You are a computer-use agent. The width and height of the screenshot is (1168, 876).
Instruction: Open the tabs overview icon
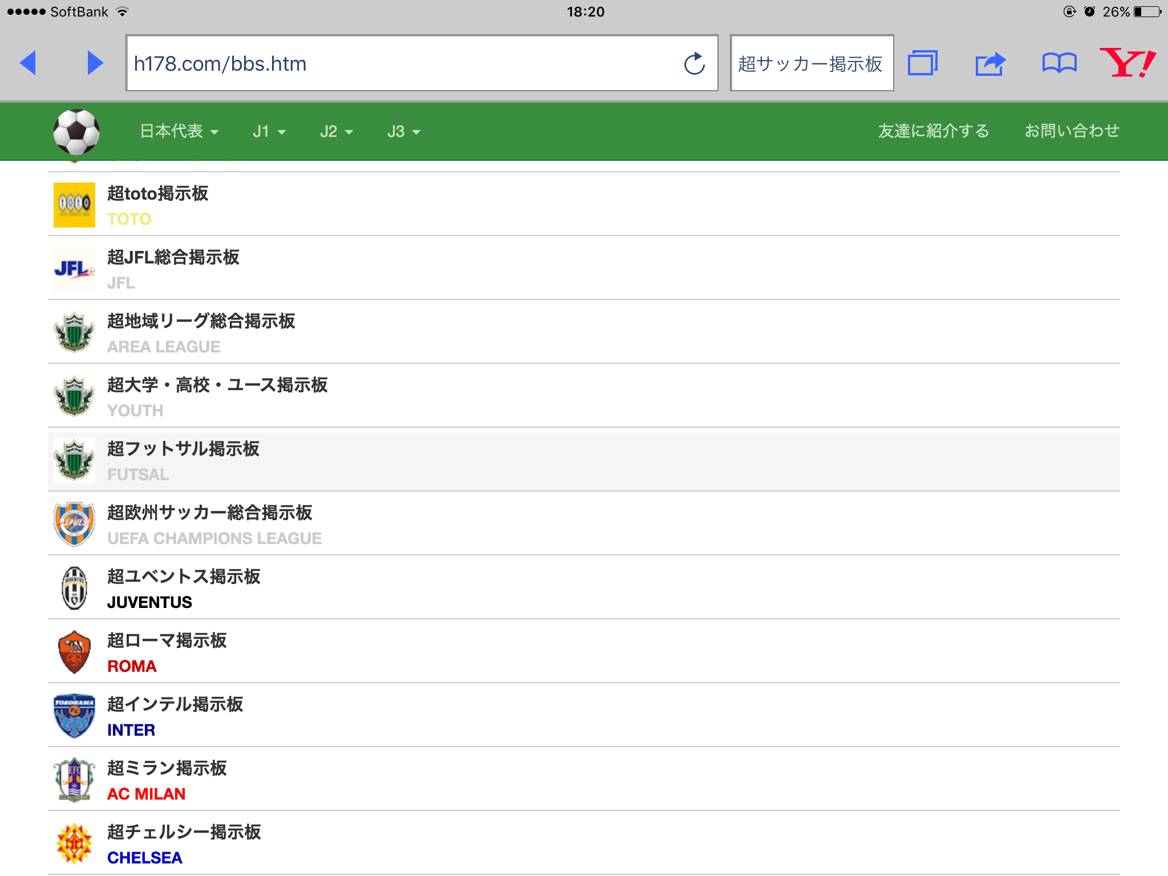point(922,63)
